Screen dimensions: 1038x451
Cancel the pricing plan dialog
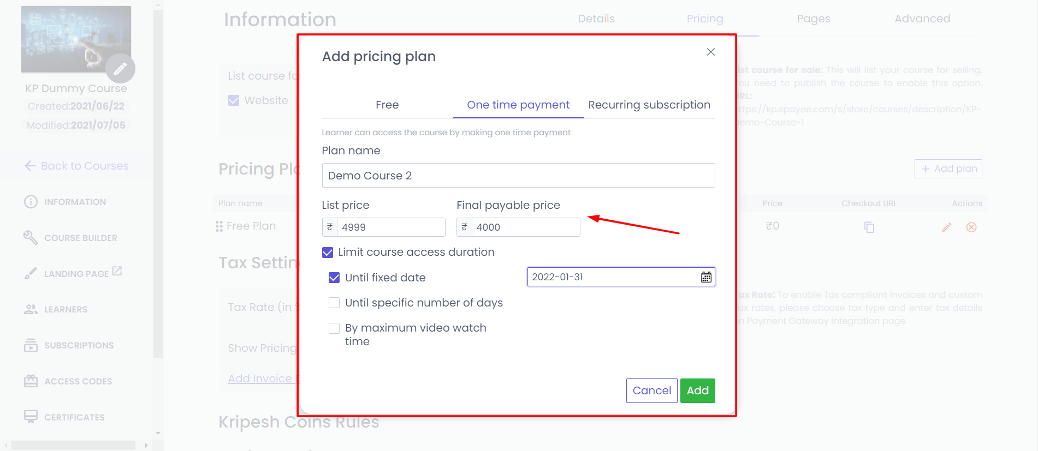click(651, 390)
